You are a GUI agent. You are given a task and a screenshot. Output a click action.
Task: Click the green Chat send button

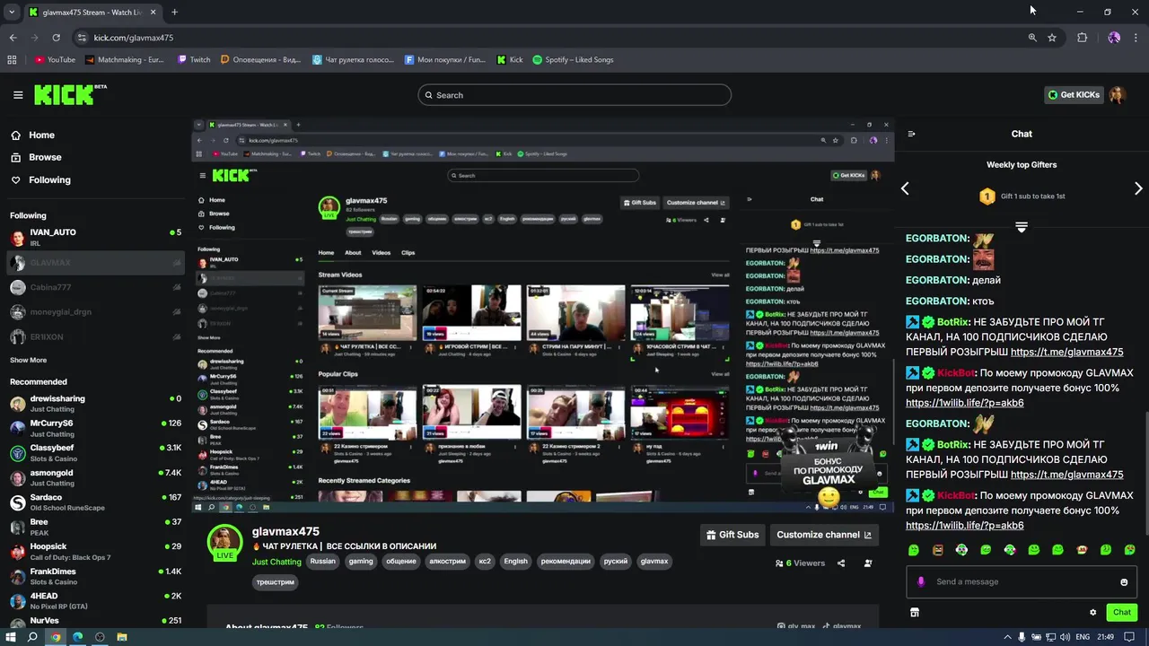(x=1122, y=612)
